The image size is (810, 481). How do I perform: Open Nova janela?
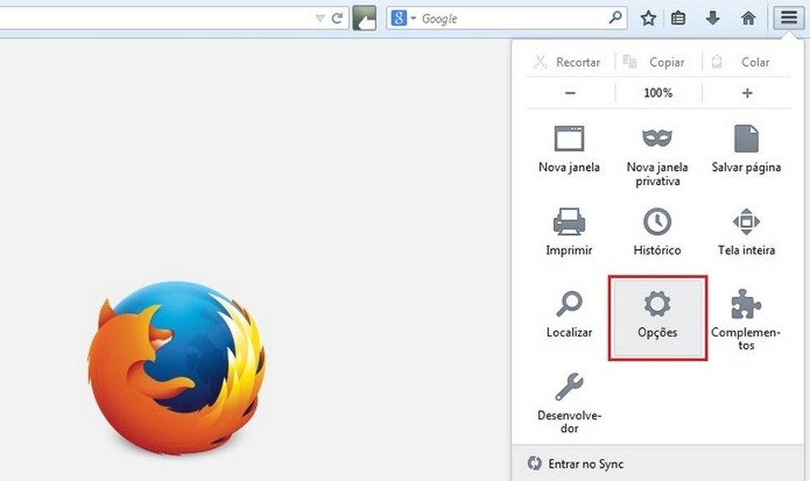[570, 149]
